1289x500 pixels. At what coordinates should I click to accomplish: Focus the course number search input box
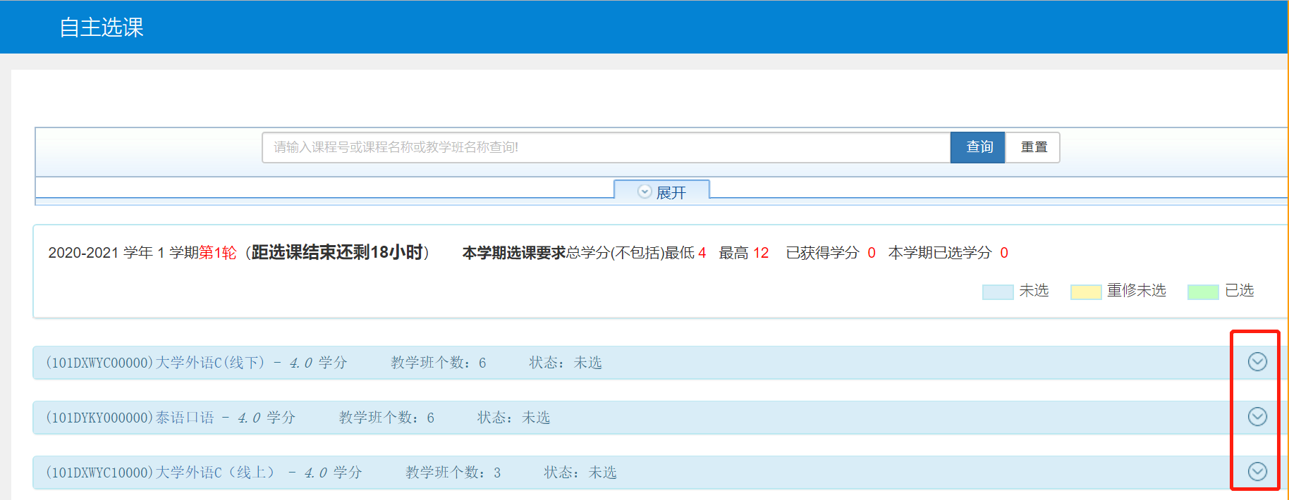(605, 147)
